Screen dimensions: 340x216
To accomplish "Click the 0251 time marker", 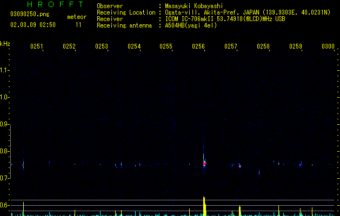I will tap(37, 46).
